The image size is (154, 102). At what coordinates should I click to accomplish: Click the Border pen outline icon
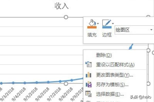click(x=107, y=23)
